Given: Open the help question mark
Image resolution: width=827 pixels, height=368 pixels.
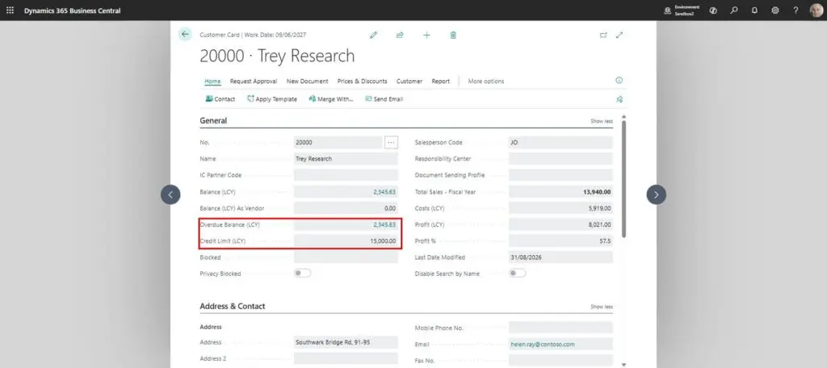Looking at the screenshot, I should tap(796, 10).
